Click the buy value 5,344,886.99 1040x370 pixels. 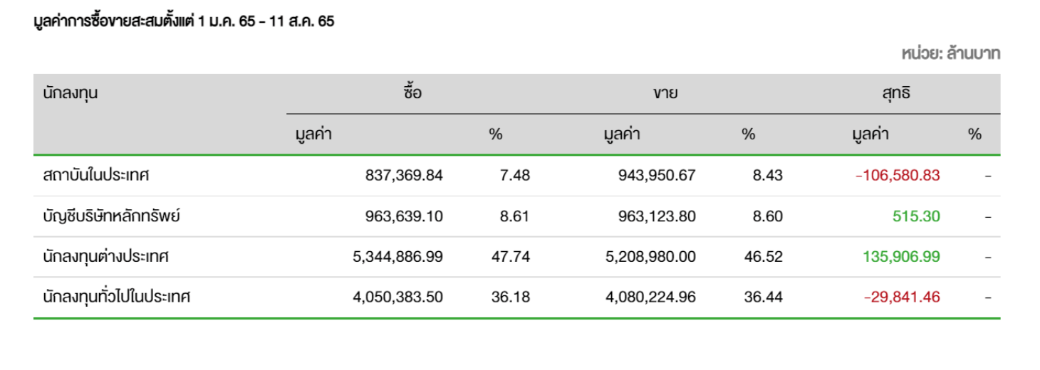397,256
